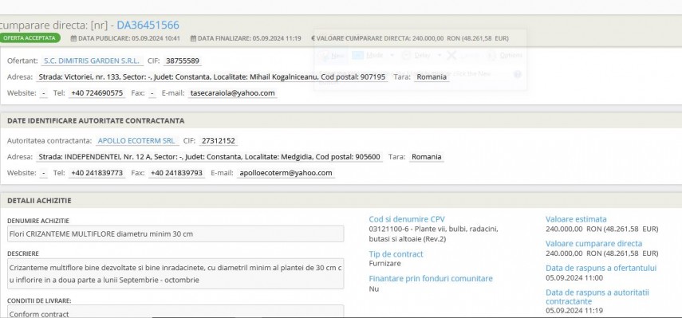Select the tasecaraiola@yahoo.com email value
Screen dimensions: 682x318
point(233,93)
